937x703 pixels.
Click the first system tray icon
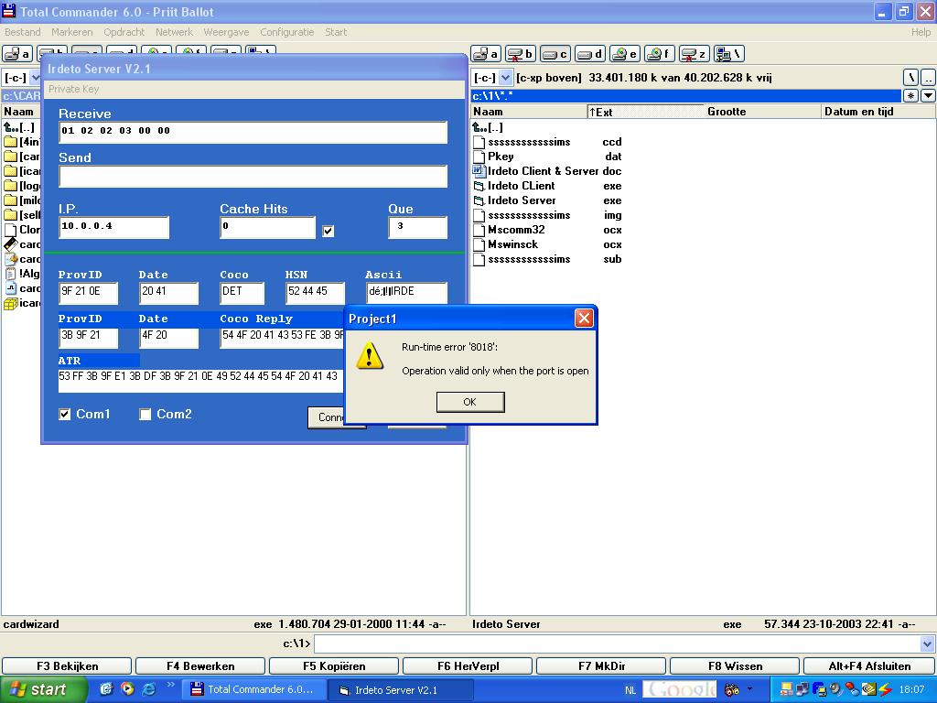coord(787,690)
